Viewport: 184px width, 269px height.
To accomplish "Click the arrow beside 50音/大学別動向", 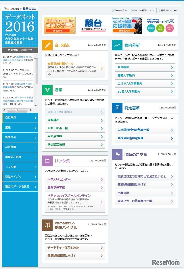I will pyautogui.click(x=172, y=92).
